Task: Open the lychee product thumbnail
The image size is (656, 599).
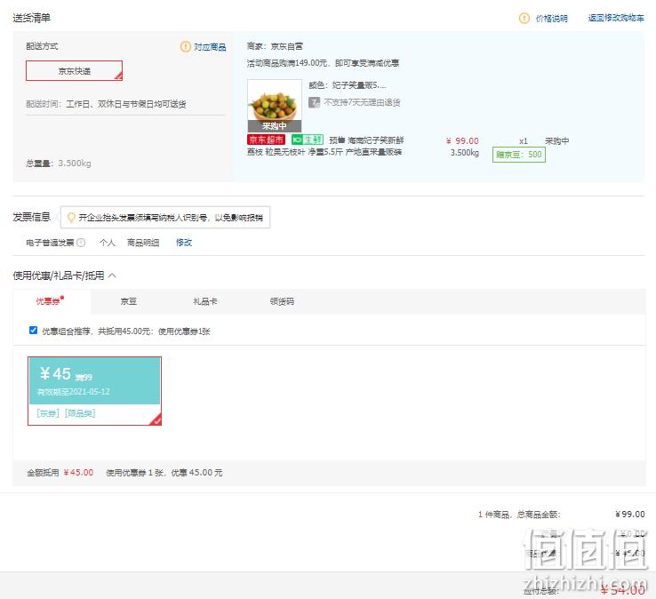Action: (x=275, y=106)
